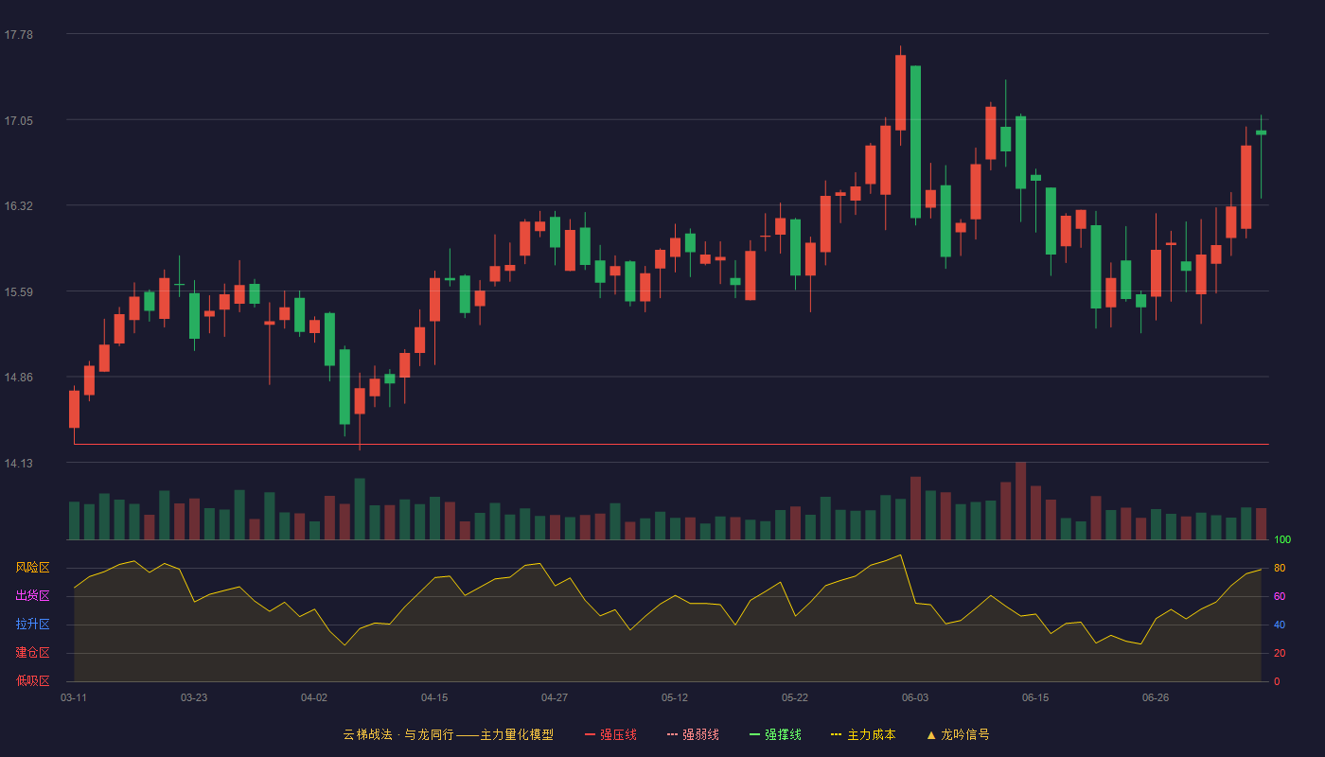
Task: Click the 06-26 date axis label
Action: pos(1156,697)
